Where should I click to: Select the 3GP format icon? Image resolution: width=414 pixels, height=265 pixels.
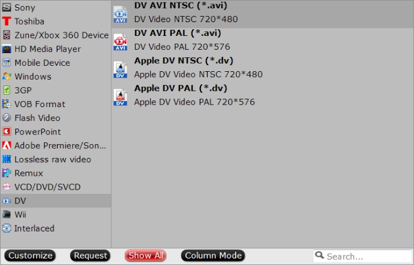(x=7, y=90)
